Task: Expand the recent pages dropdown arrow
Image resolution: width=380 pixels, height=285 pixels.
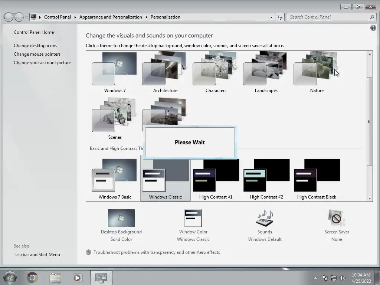Action: 26,17
